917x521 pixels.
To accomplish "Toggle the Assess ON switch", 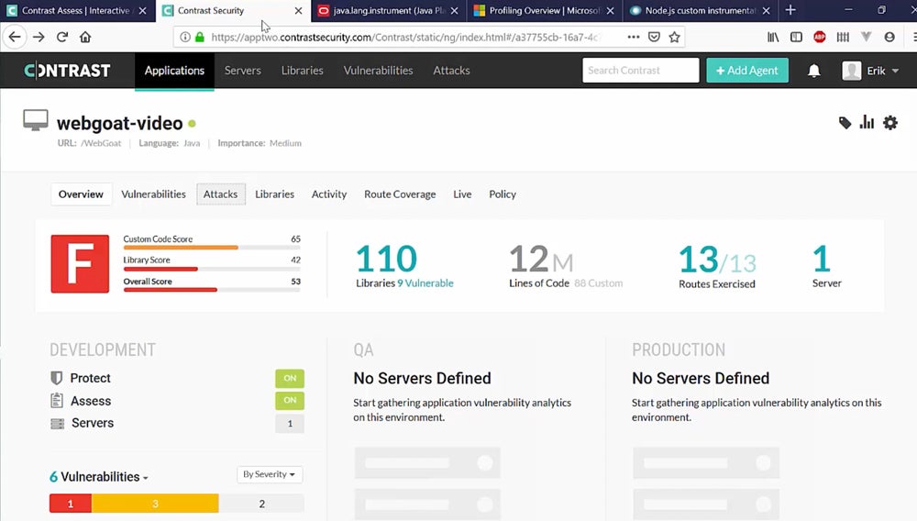I will (289, 401).
